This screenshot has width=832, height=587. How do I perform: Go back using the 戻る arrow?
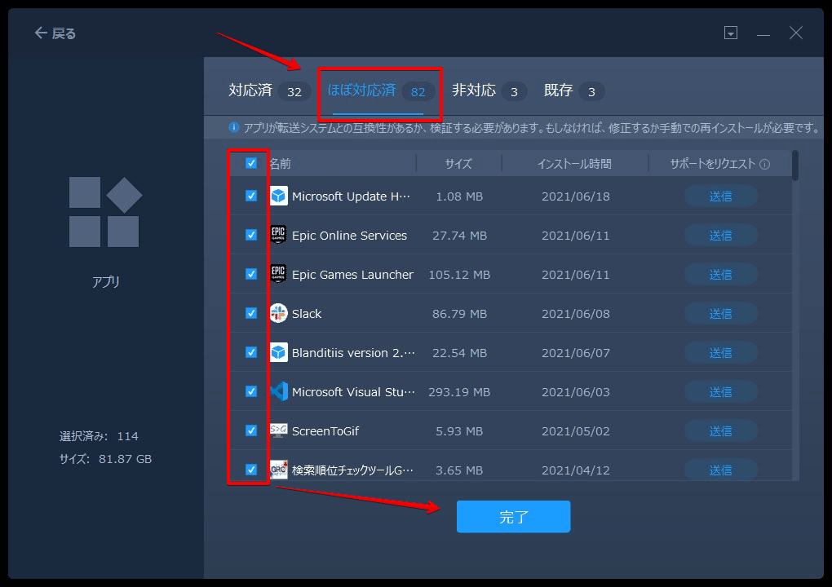(55, 33)
